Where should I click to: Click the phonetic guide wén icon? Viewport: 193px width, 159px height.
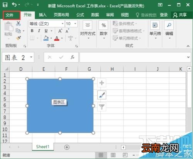point(71,38)
